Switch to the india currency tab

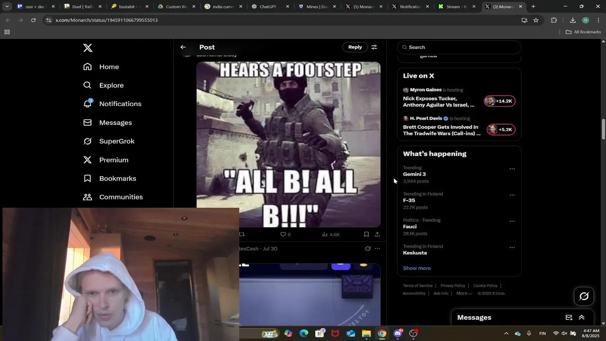point(222,7)
